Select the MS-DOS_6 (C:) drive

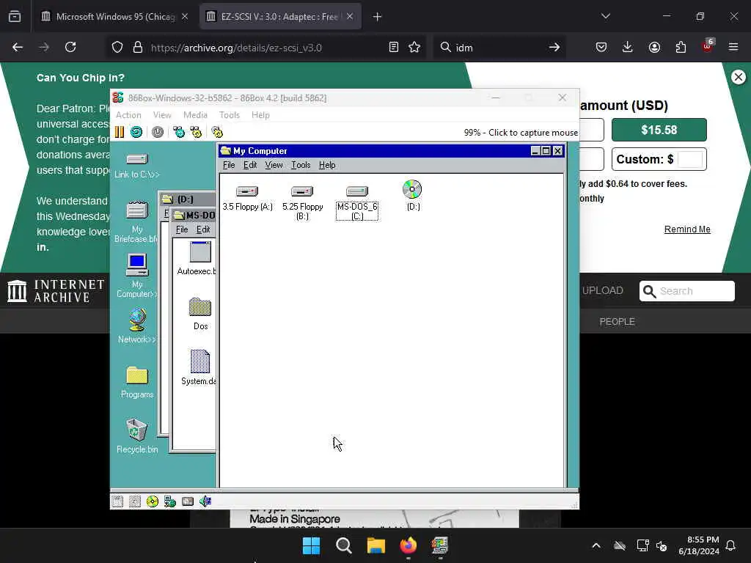pyautogui.click(x=357, y=203)
